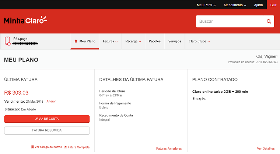Click the Pós-pago phone icon
Viewport: 280px width, 154px height.
pos(7,41)
